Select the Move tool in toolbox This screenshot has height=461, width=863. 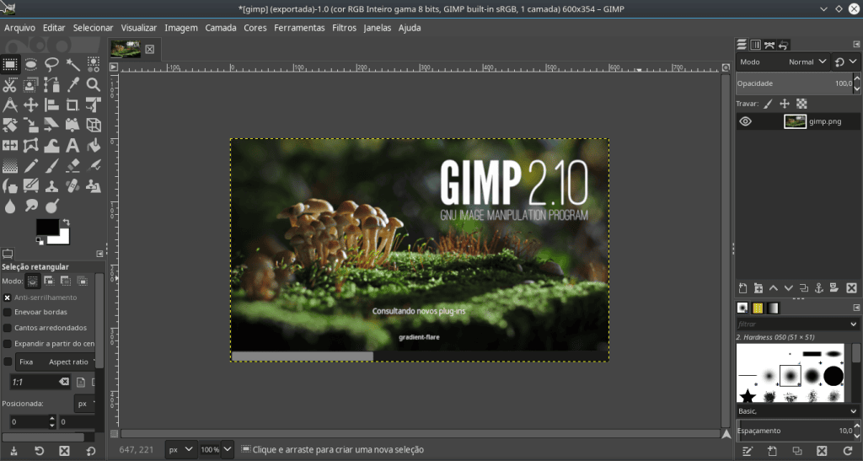31,105
